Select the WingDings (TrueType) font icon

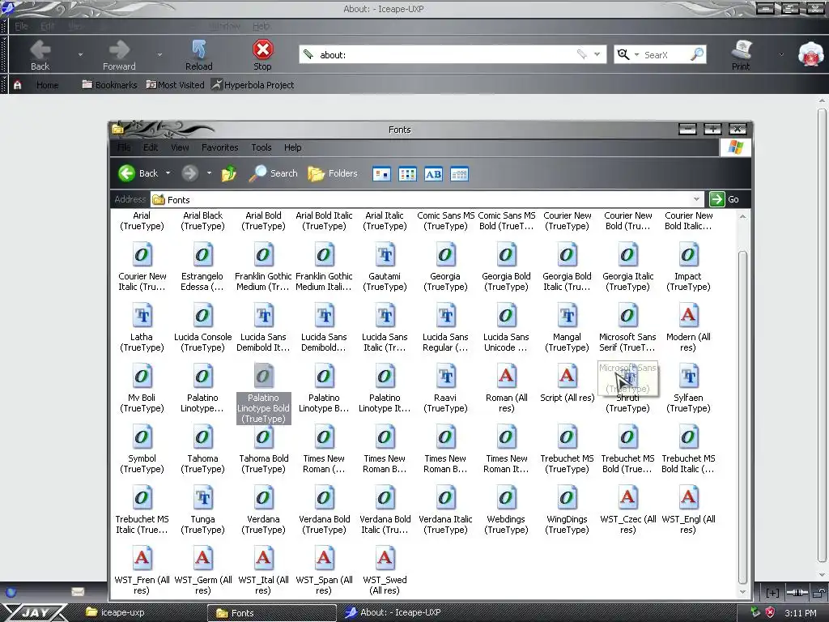pyautogui.click(x=567, y=498)
